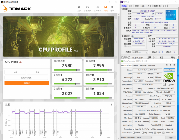This screenshot has height=140, width=179.
Task: Click the 工具 button in CPU-Z
Action: (x=149, y=57)
